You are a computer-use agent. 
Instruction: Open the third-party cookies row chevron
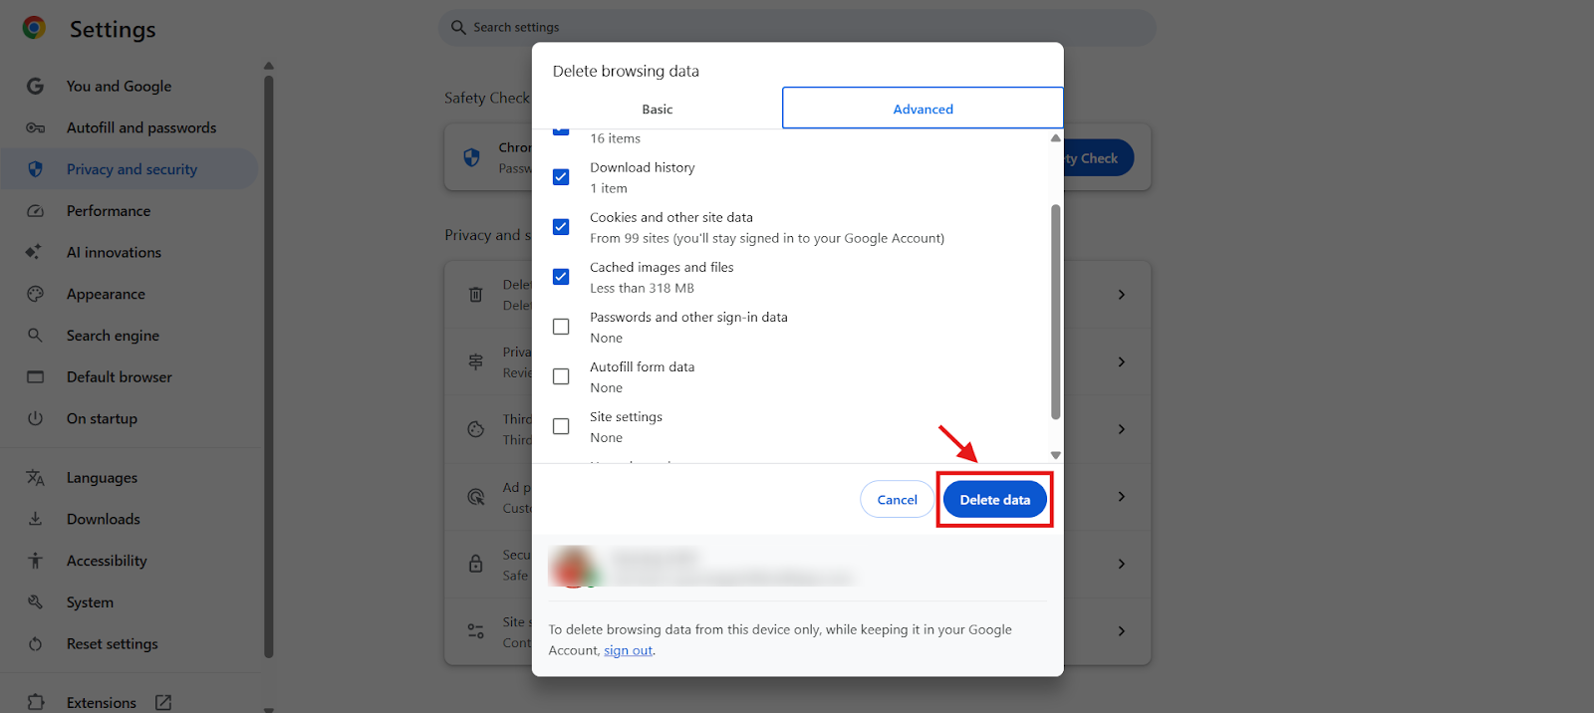tap(1122, 429)
